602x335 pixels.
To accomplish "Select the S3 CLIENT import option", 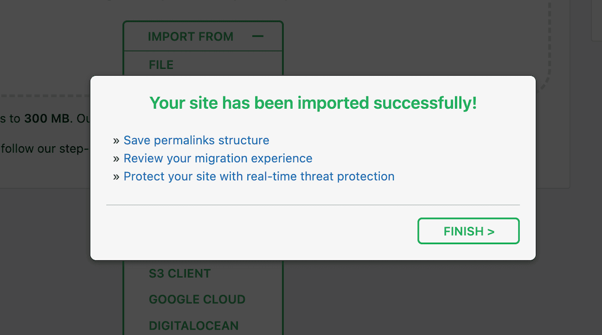I will click(179, 273).
